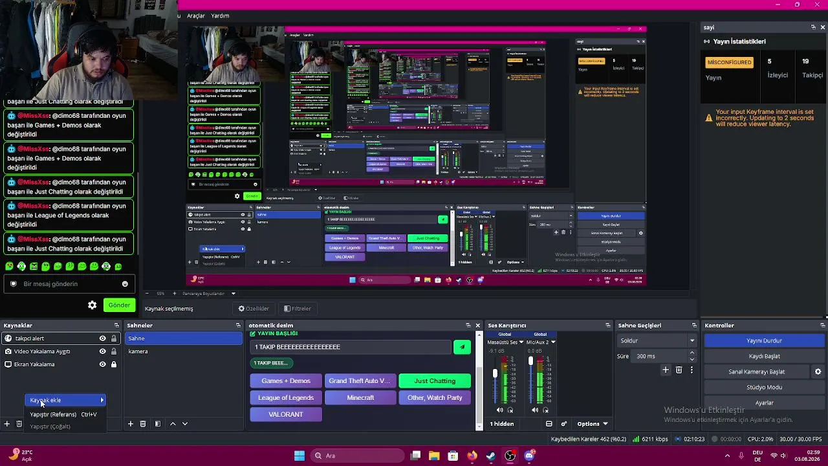This screenshot has width=828, height=466.
Task: Open emoji picker in chat message box
Action: click(x=125, y=284)
